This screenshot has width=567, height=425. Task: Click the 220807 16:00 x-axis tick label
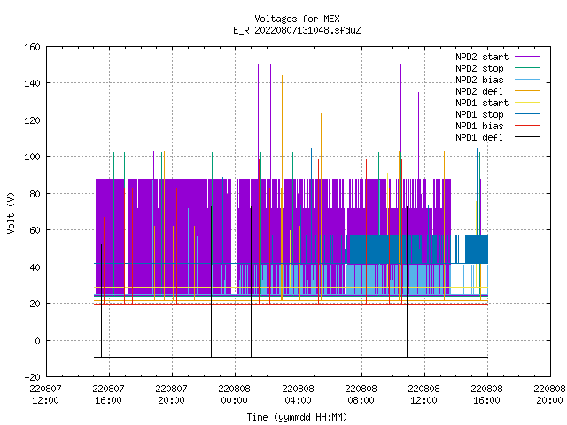tap(108, 395)
